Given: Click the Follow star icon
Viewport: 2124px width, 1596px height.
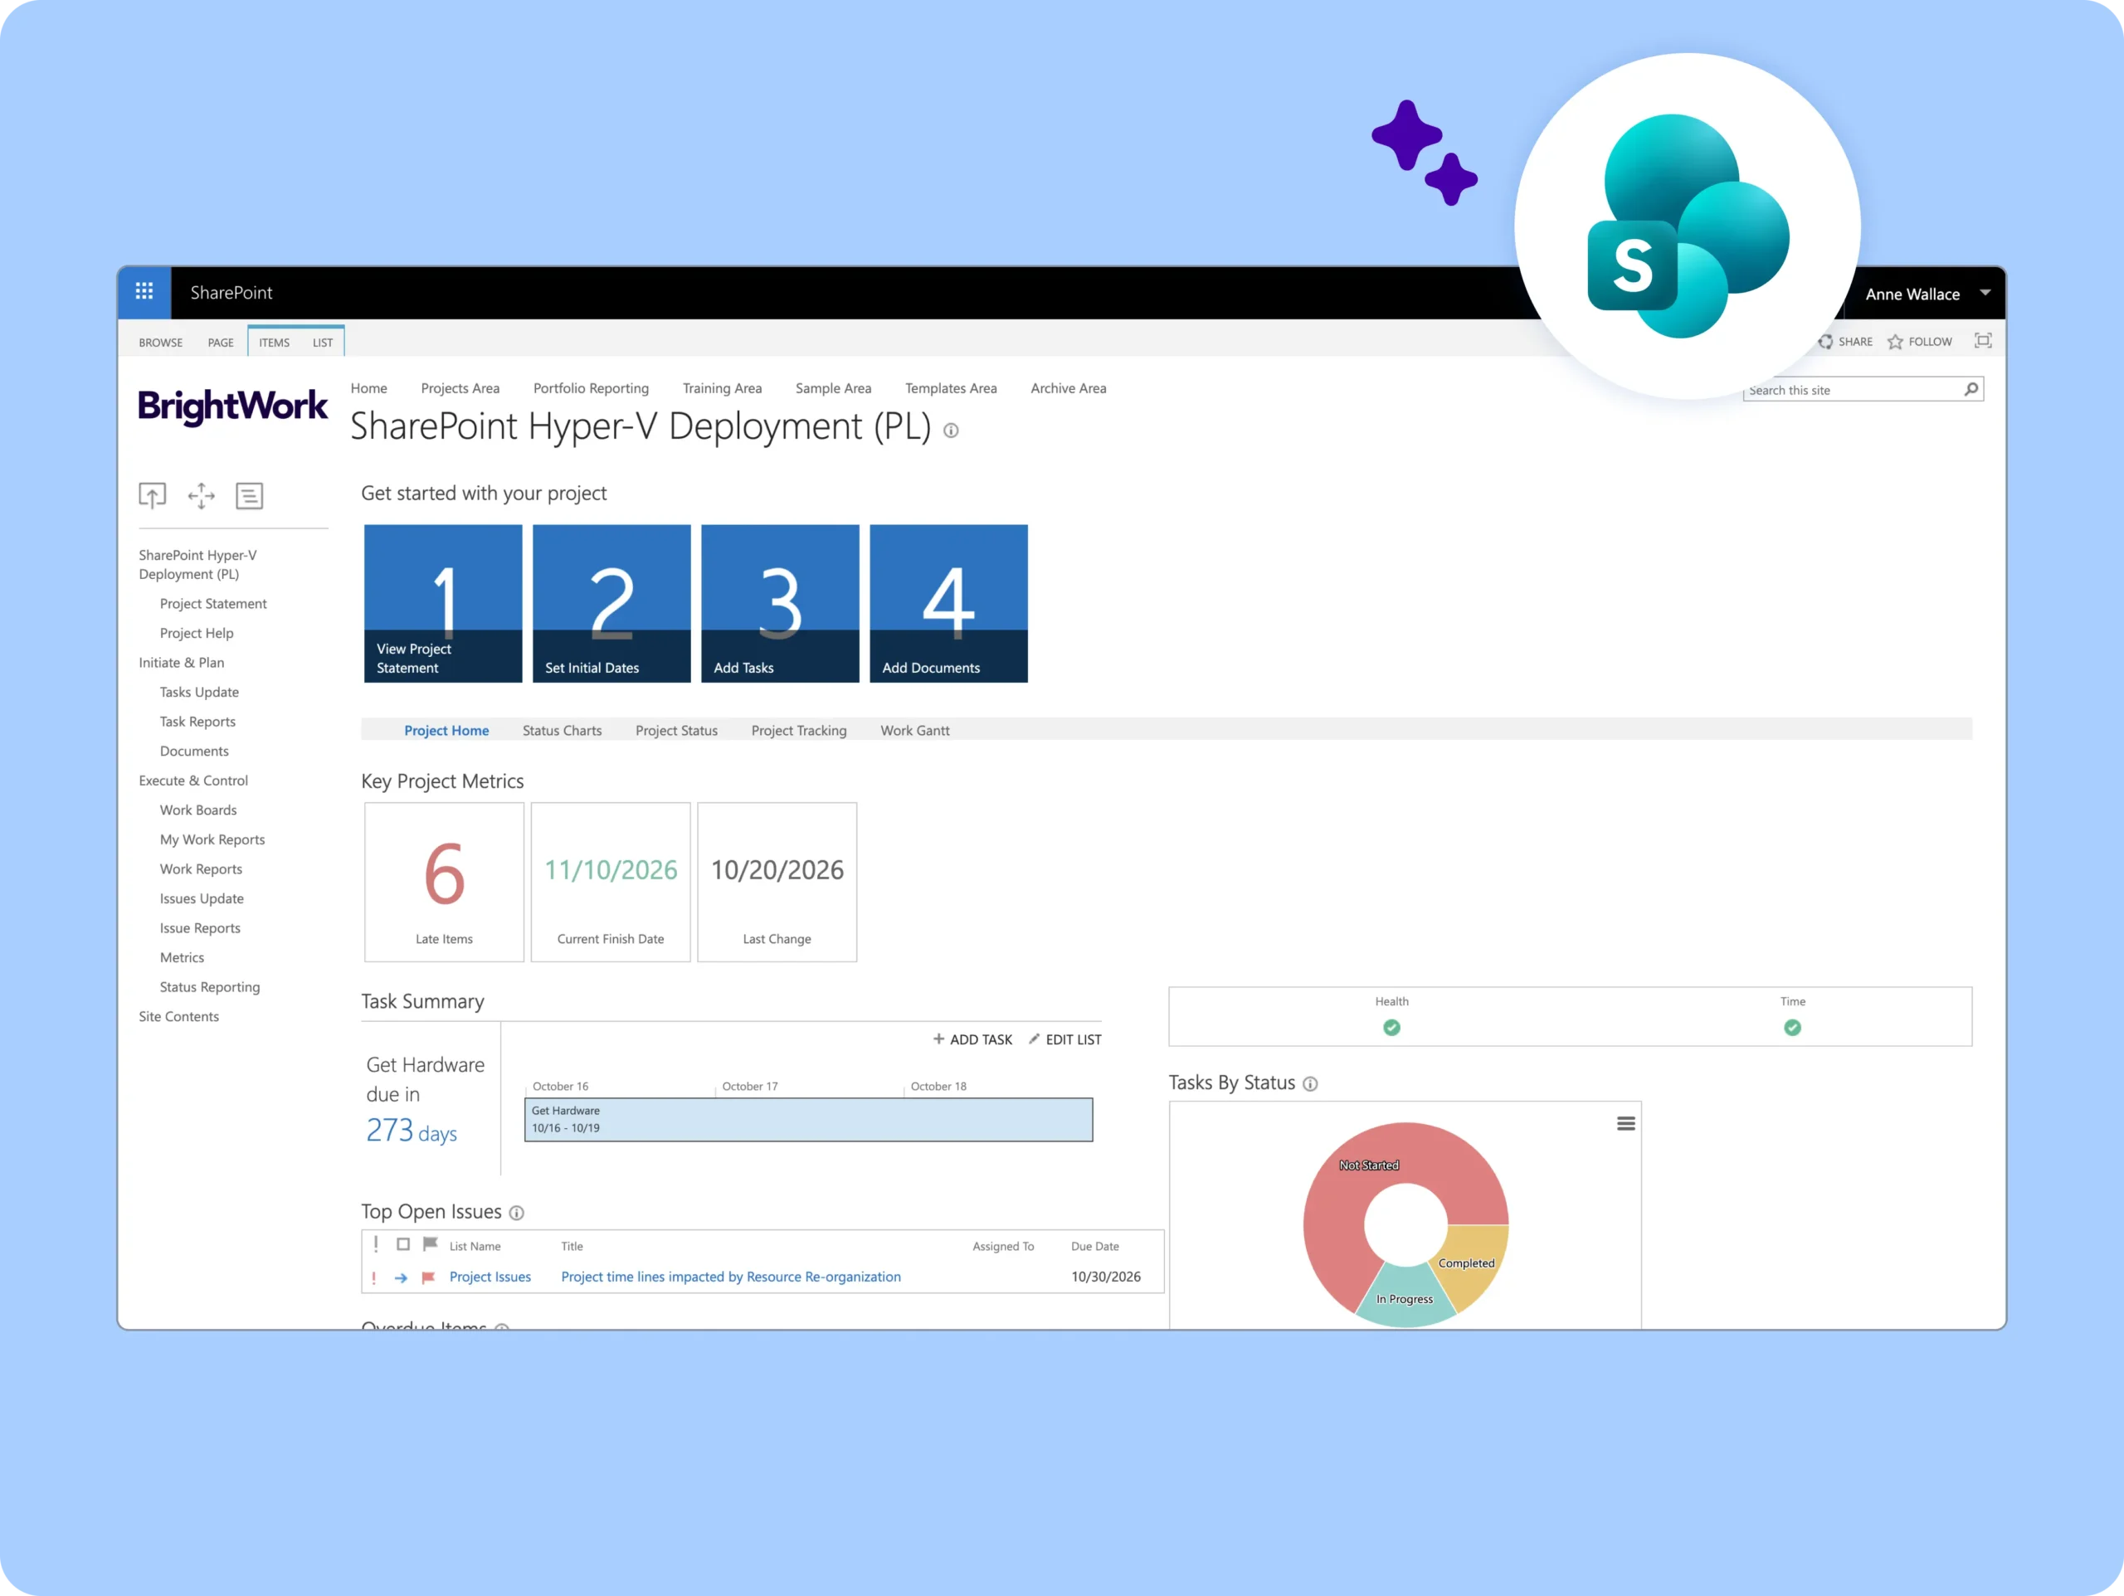Looking at the screenshot, I should pos(1894,342).
